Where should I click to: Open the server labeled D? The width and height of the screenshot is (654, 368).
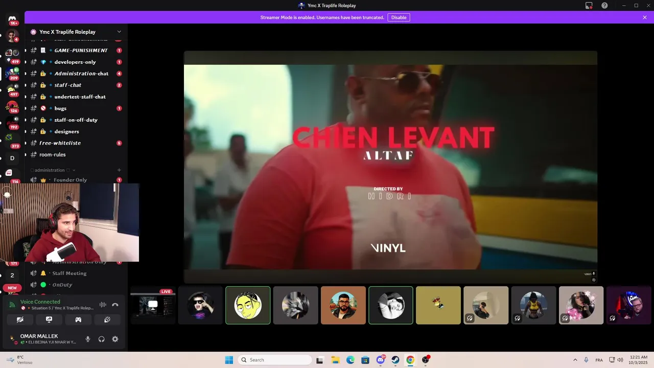(x=12, y=158)
